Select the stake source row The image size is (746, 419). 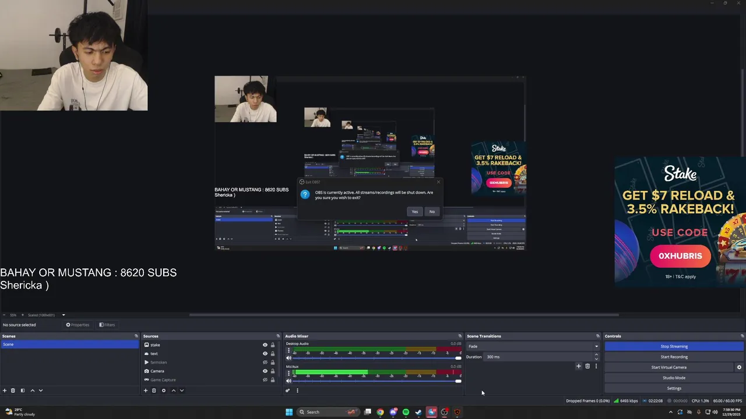[x=211, y=345]
